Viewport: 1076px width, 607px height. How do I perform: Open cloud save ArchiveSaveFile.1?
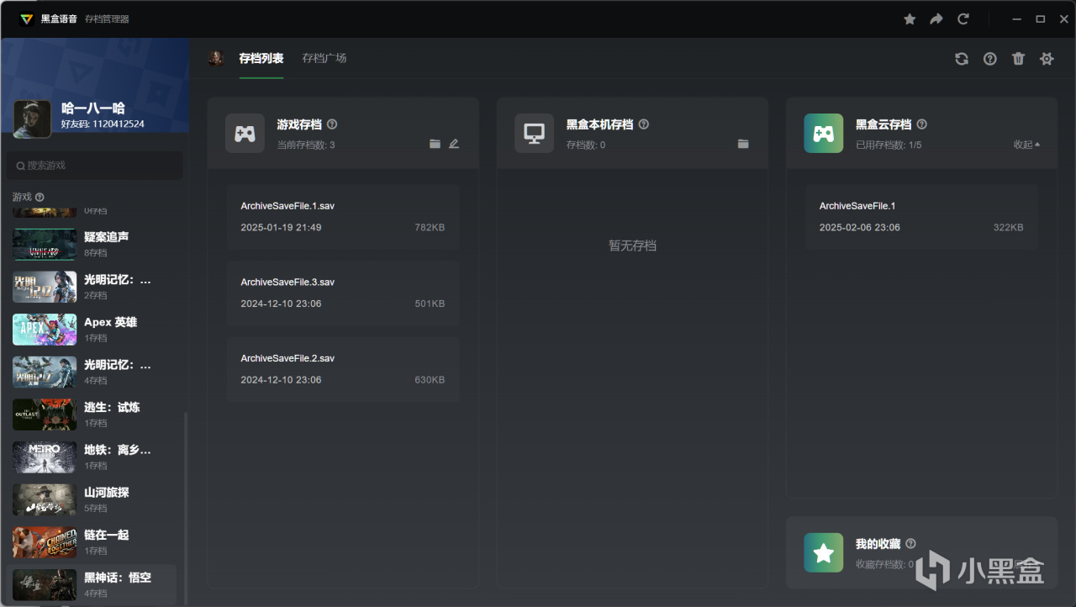click(921, 217)
